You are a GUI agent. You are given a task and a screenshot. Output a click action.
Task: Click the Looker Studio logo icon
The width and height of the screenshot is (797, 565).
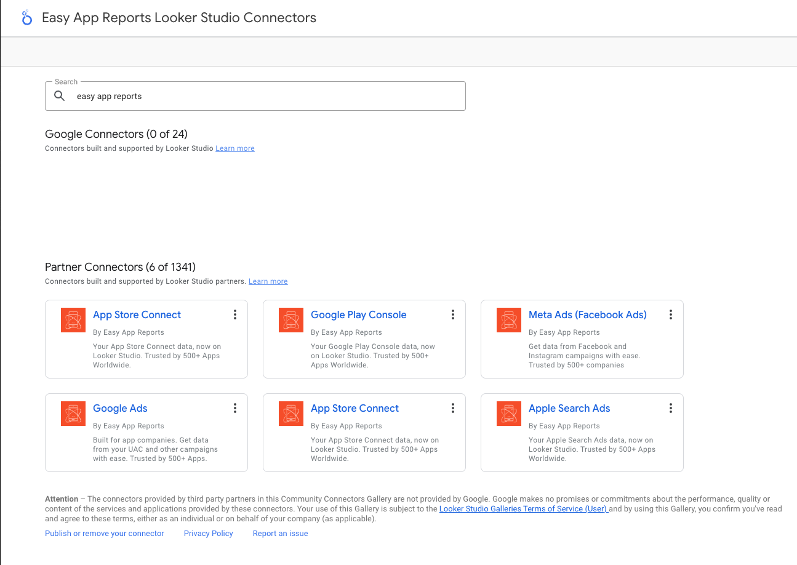click(26, 18)
